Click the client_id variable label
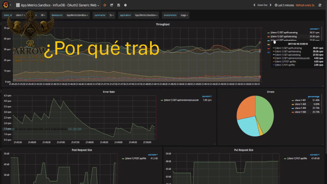 pos(8,15)
